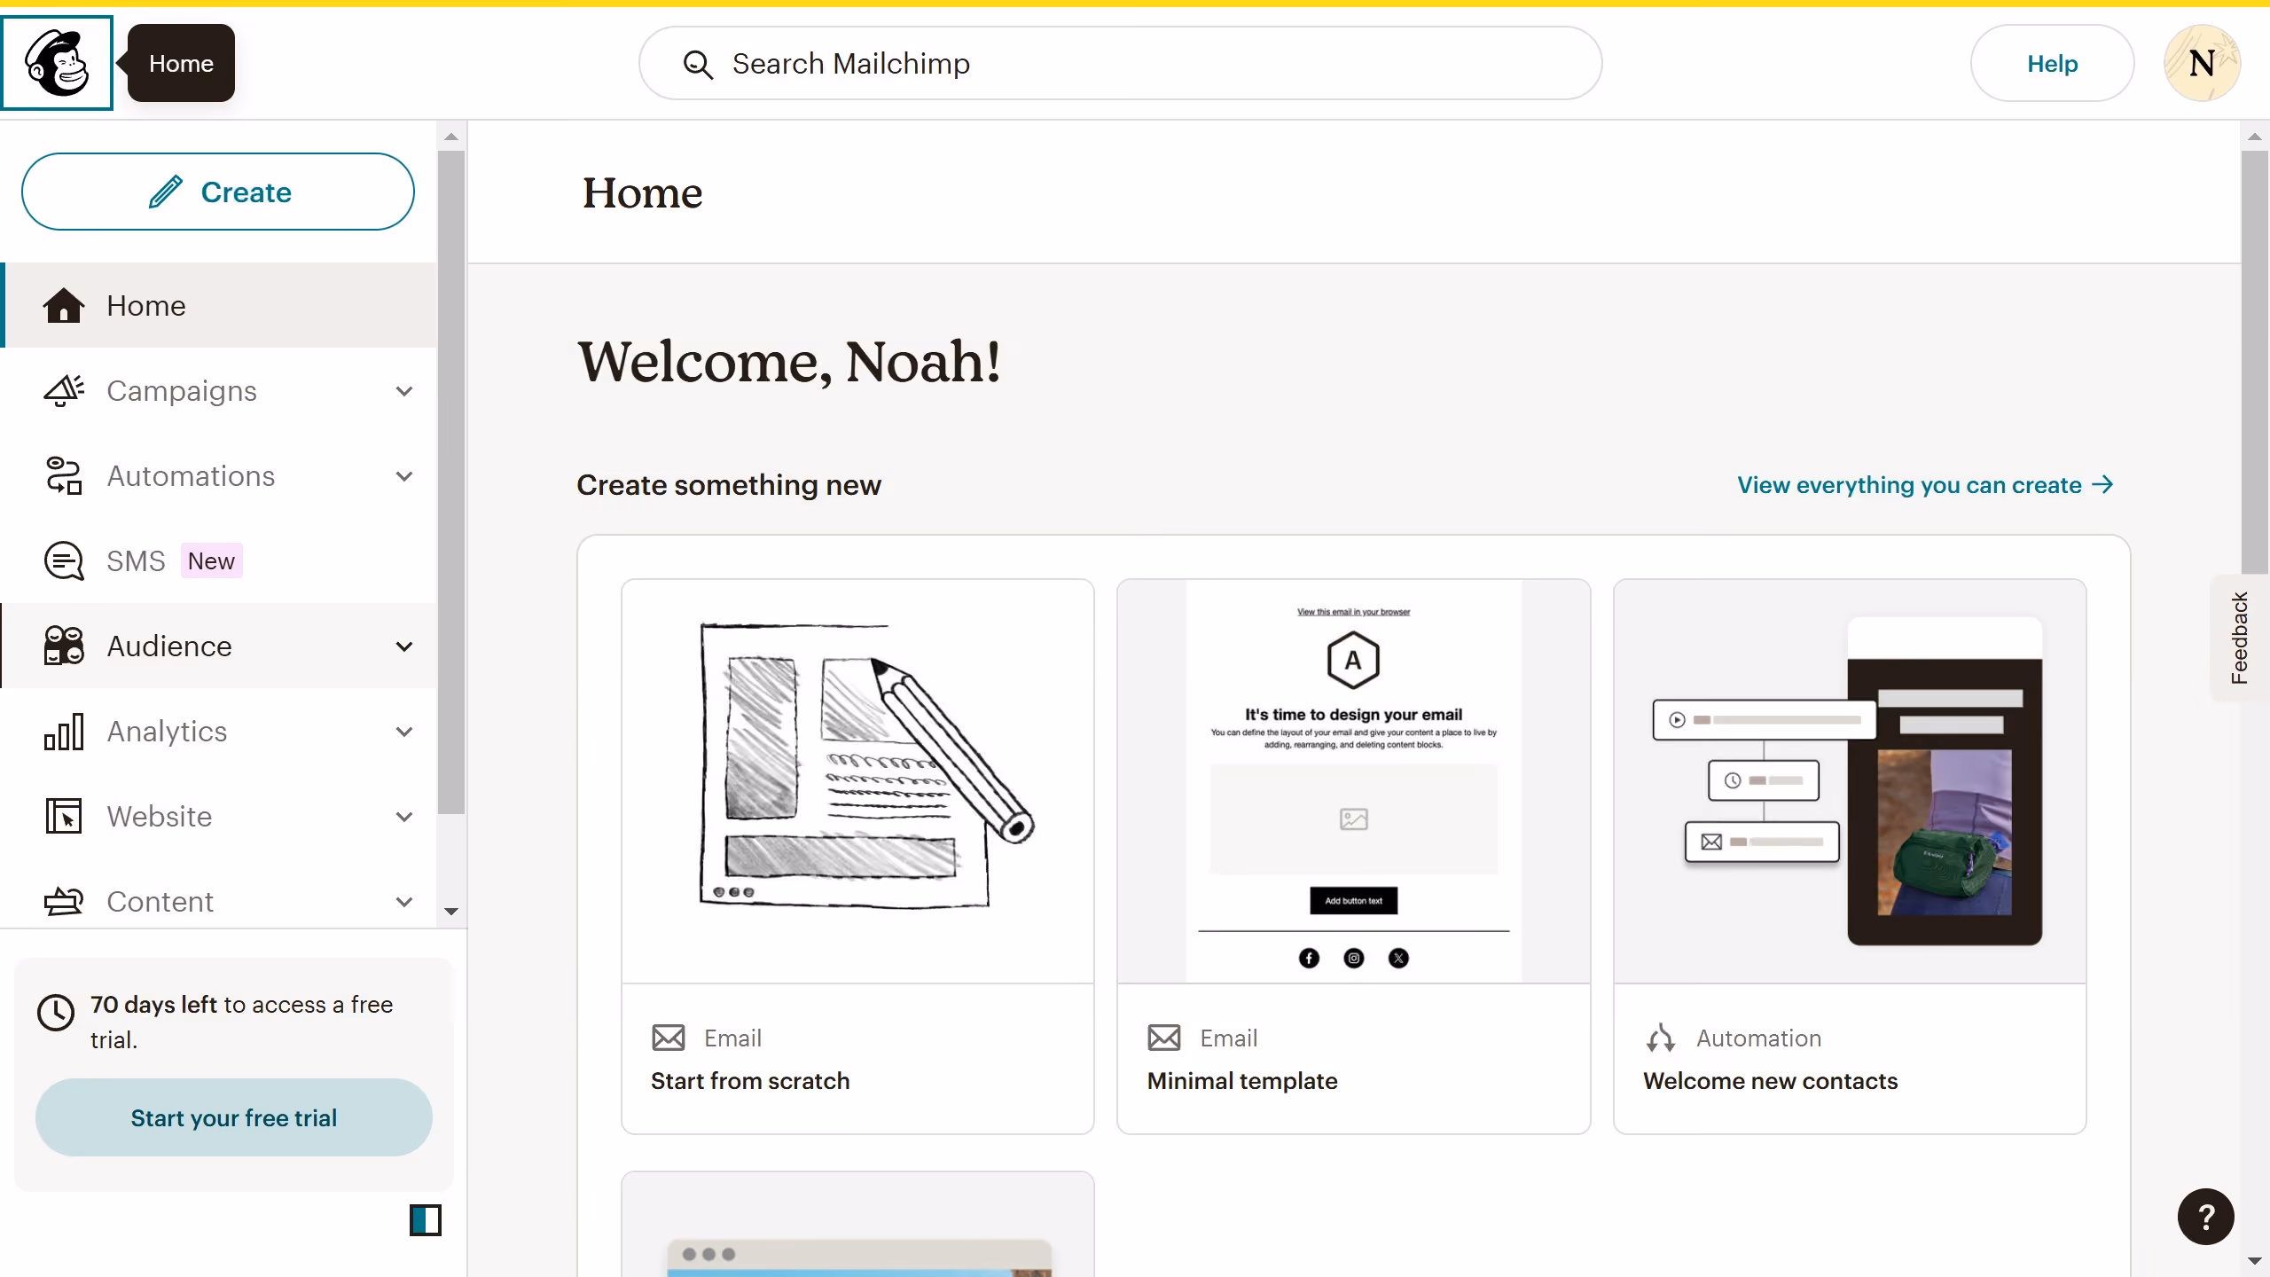Screen dimensions: 2270x1277
Task: Click the clock icon beside trial notice
Action: click(56, 1013)
